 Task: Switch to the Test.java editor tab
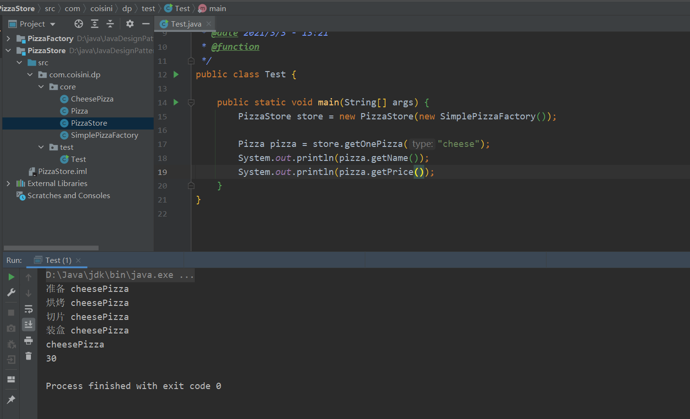tap(185, 24)
